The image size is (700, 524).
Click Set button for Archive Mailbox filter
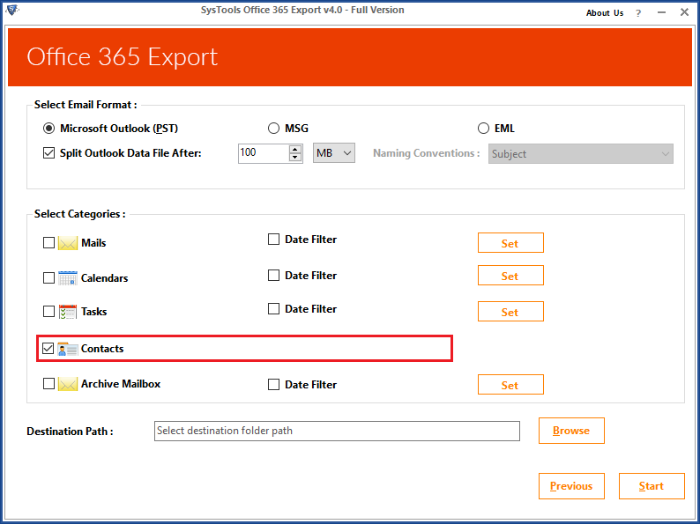[510, 385]
